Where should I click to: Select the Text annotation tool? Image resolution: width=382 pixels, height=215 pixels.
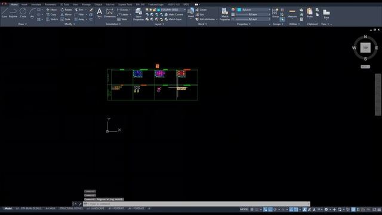coord(100,13)
